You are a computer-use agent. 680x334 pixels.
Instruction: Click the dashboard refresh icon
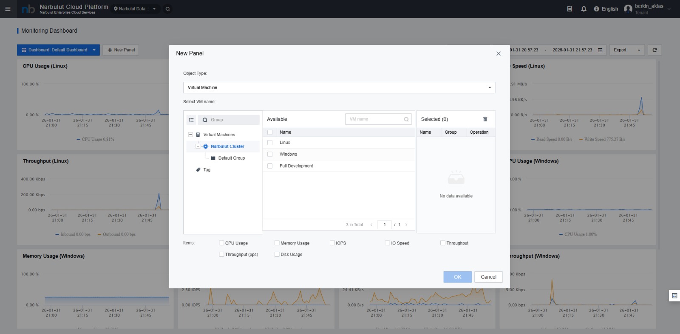pos(654,50)
